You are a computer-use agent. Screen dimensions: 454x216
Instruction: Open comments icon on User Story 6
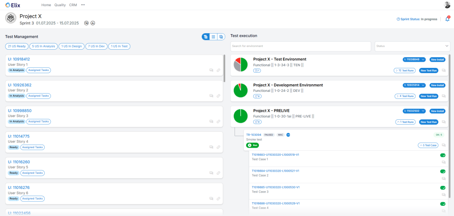click(x=211, y=199)
